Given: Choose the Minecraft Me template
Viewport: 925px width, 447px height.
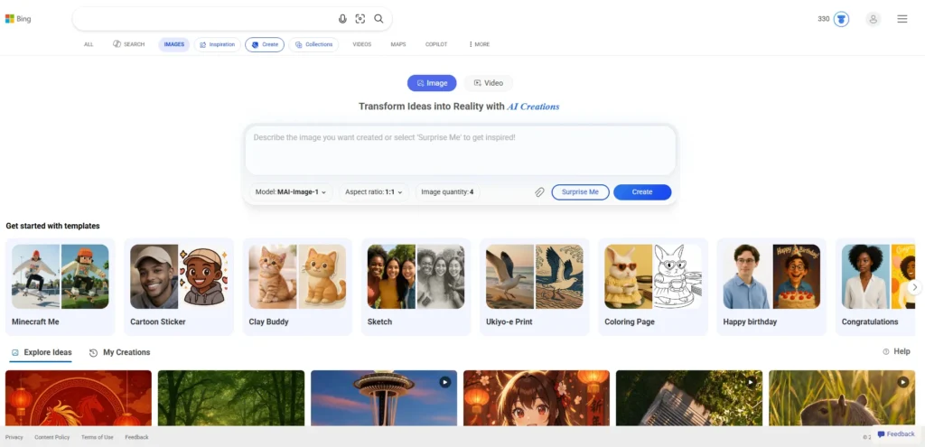Looking at the screenshot, I should click(x=61, y=287).
